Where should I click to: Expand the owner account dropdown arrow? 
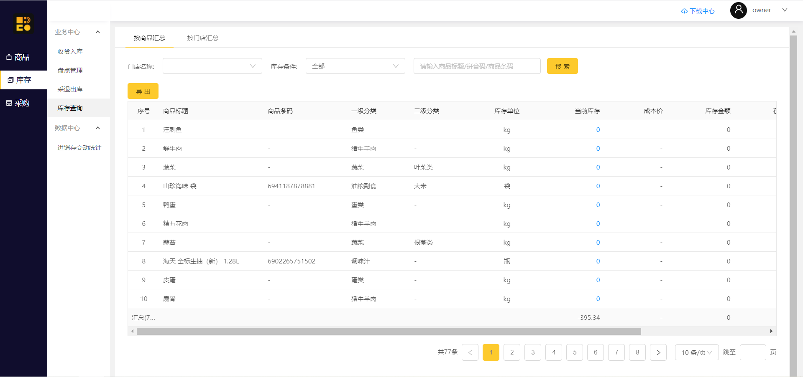[x=785, y=10]
